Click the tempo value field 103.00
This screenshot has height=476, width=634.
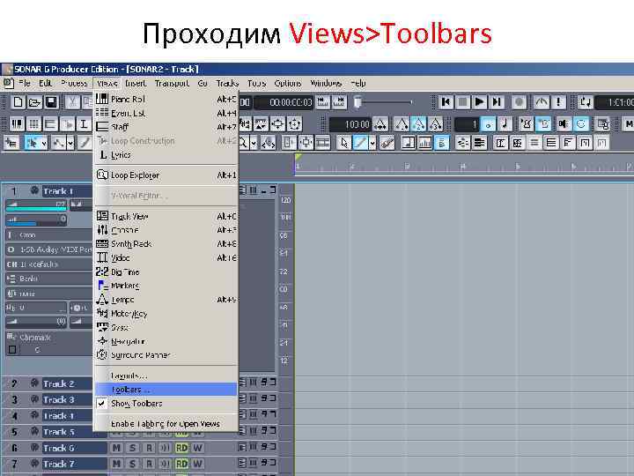coord(350,124)
